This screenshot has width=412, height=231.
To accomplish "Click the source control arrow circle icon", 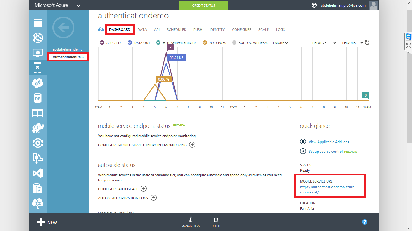I will tap(303, 151).
